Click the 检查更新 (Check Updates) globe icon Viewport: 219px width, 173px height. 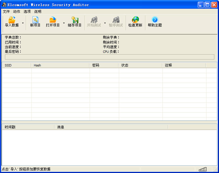(x=135, y=20)
